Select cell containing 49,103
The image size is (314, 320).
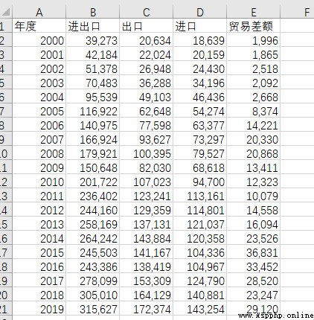point(147,97)
